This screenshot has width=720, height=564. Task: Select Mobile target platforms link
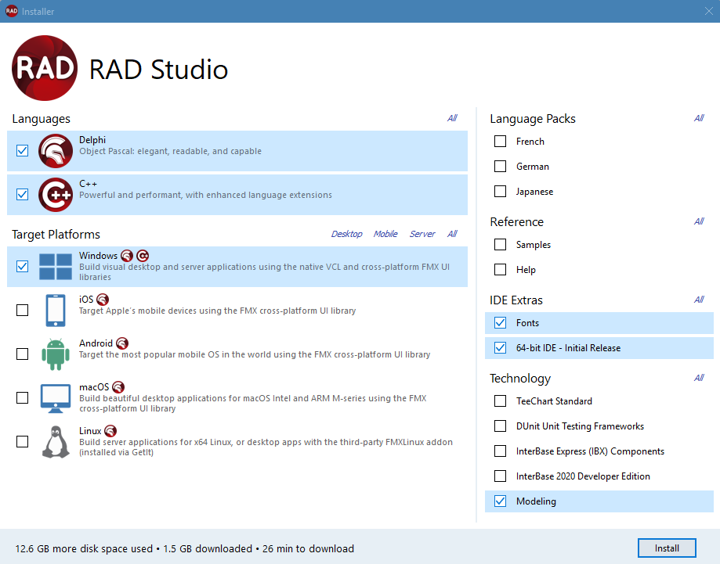(x=385, y=234)
